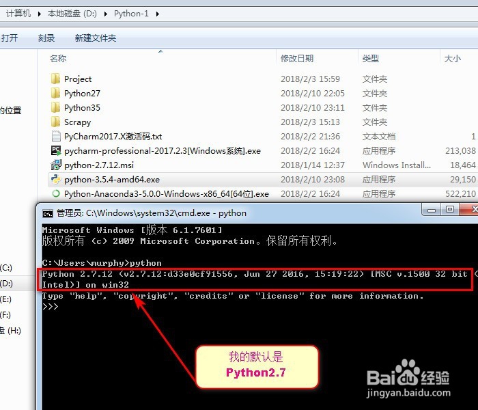
Task: Click the date 2018/1/14 12:37 of python-2.7.12.msi
Action: (313, 165)
